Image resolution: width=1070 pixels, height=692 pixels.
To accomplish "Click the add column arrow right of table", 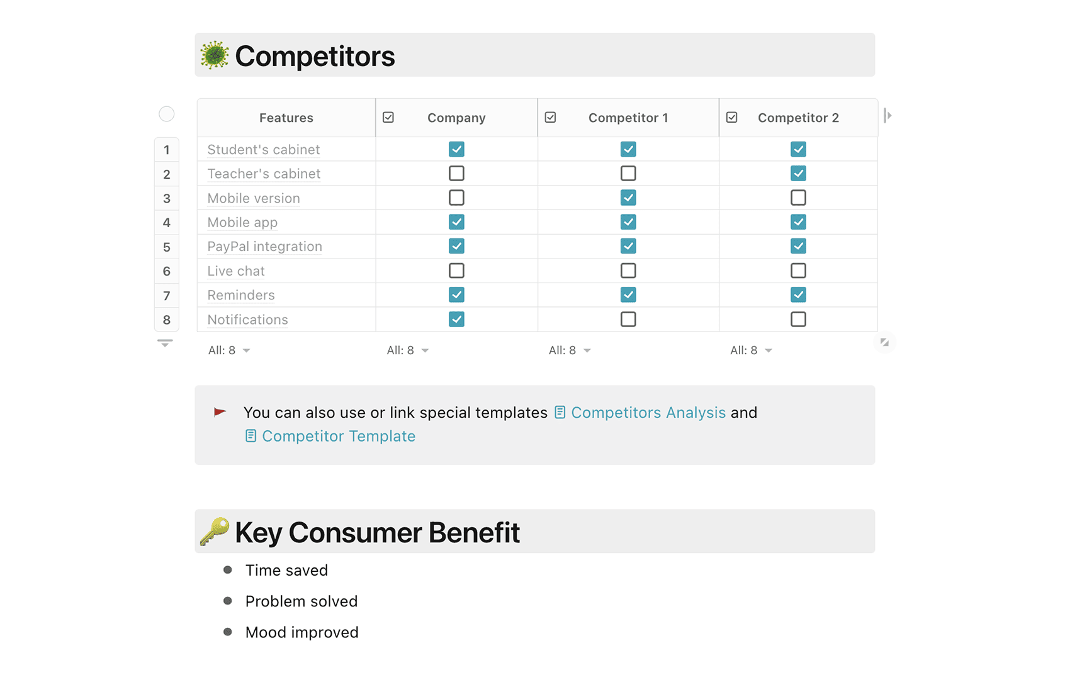I will pos(887,116).
